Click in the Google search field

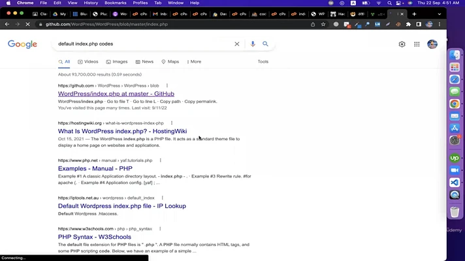[x=144, y=44]
